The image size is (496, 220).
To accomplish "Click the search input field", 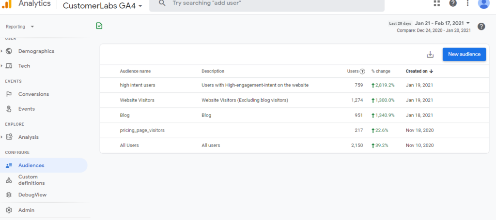I will [x=267, y=4].
